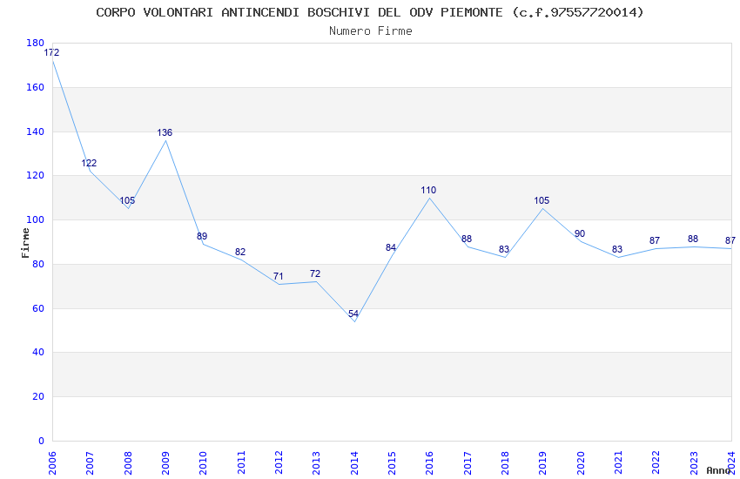740x479 pixels.
Task: Click the 2008 year tick label
Action: pos(127,463)
